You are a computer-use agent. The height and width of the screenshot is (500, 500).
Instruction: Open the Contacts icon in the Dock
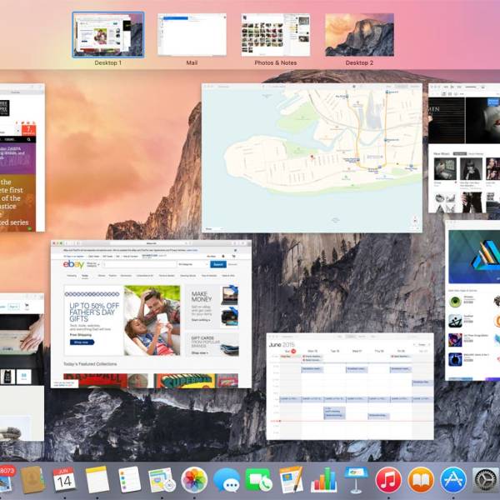click(x=32, y=480)
